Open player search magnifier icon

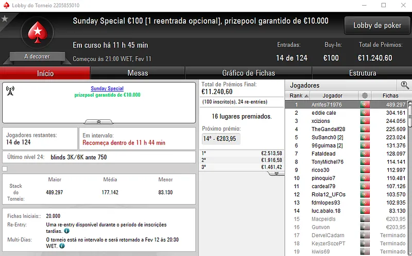(x=405, y=85)
